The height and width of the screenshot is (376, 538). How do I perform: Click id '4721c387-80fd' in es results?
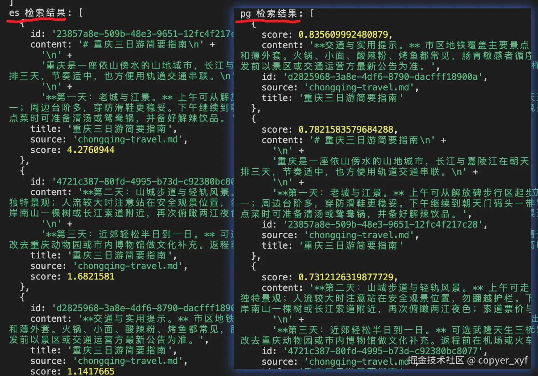click(143, 182)
